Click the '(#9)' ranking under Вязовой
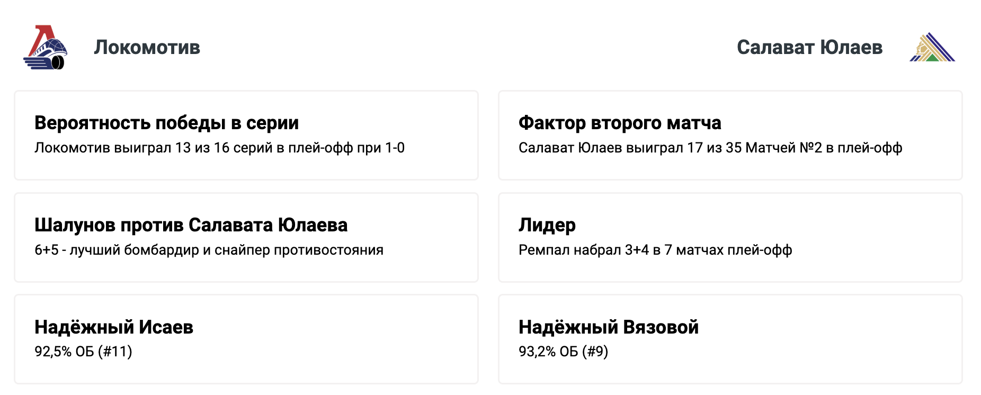Viewport: 981px width, 395px height. [x=595, y=352]
